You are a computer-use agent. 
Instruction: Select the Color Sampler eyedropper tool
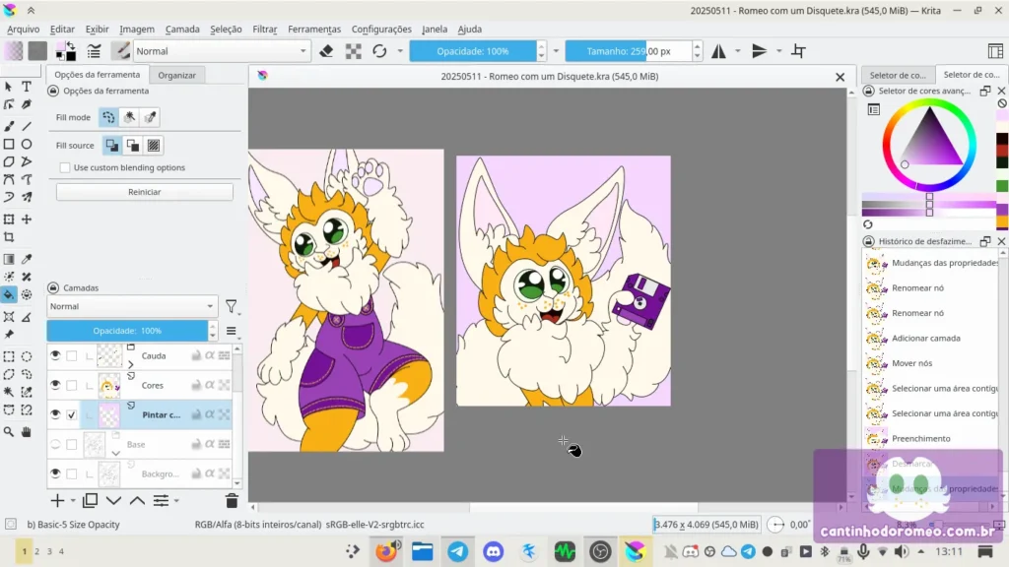coord(27,259)
